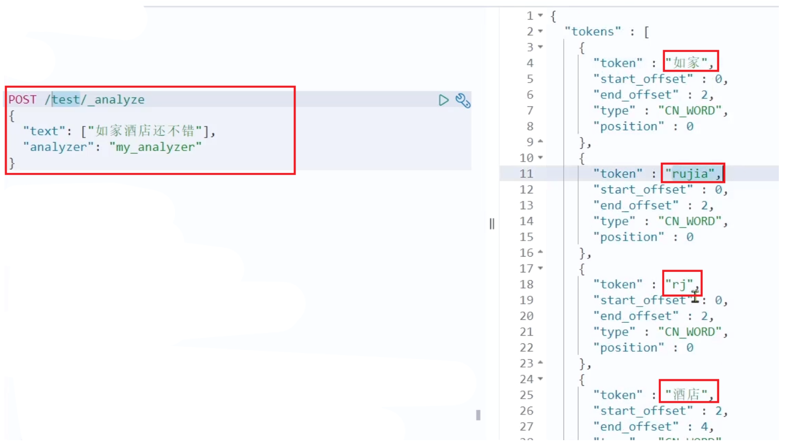Click the pane divider resize handle

(x=492, y=224)
